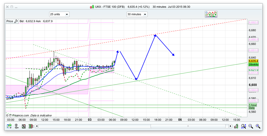
Task: Close the chart window with X
Action: (x=7, y=7)
